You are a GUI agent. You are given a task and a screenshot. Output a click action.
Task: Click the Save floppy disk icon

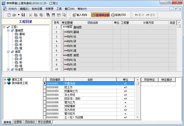tap(23, 15)
